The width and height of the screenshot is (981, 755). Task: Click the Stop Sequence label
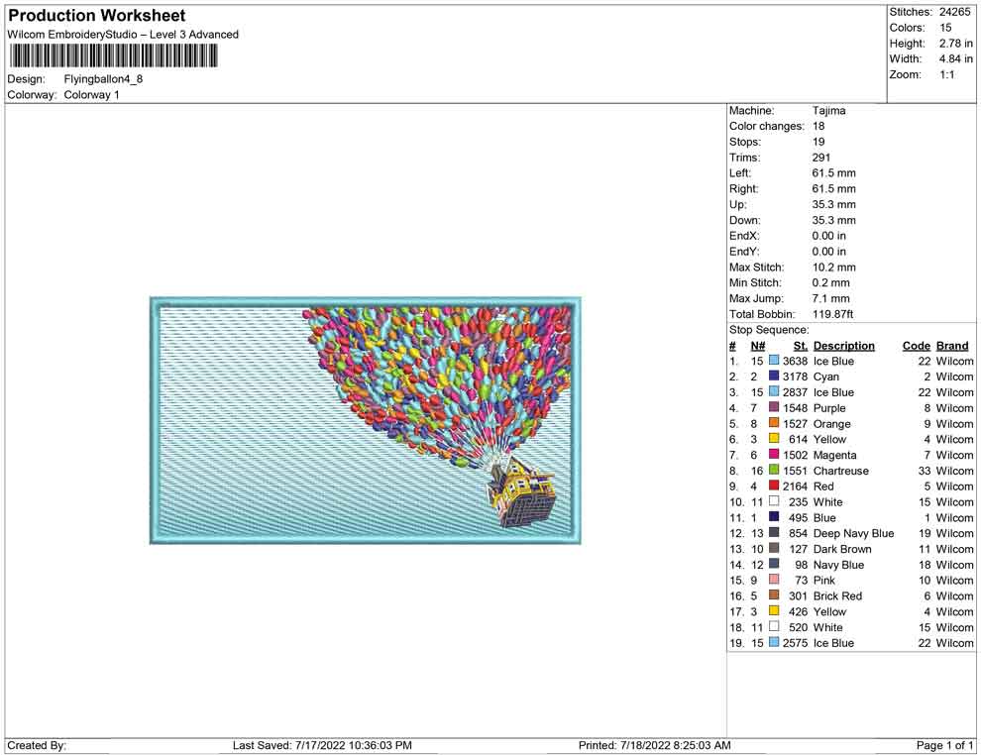[x=769, y=330]
